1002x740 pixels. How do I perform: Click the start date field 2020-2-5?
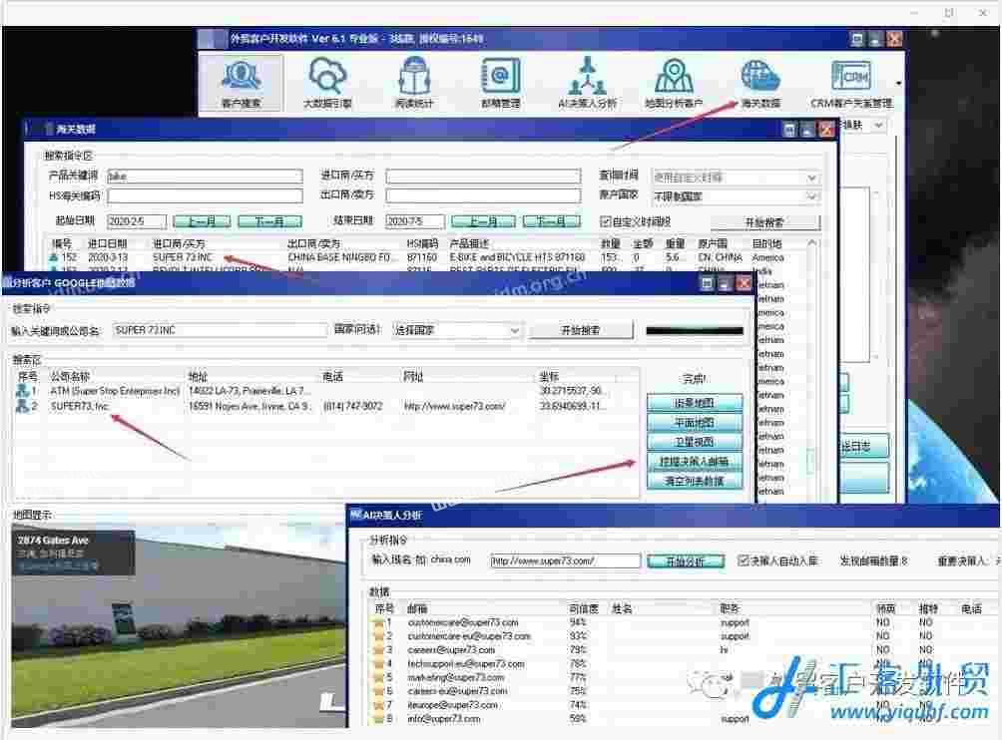[x=137, y=221]
